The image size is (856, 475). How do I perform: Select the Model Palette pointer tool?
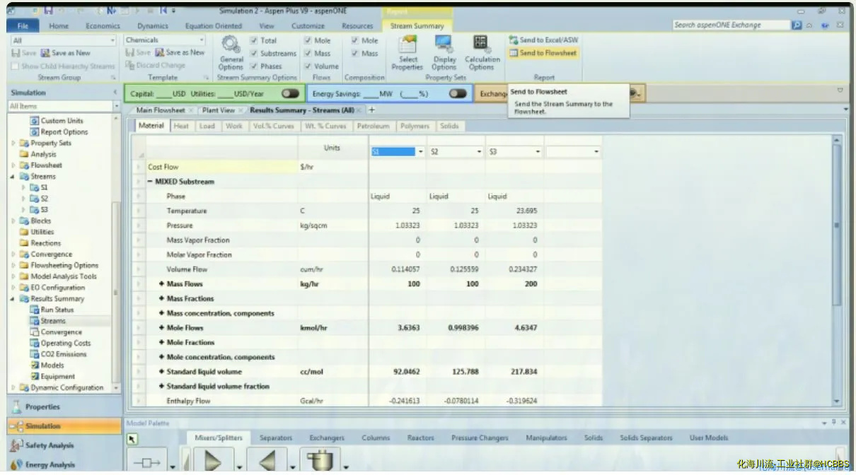point(132,439)
